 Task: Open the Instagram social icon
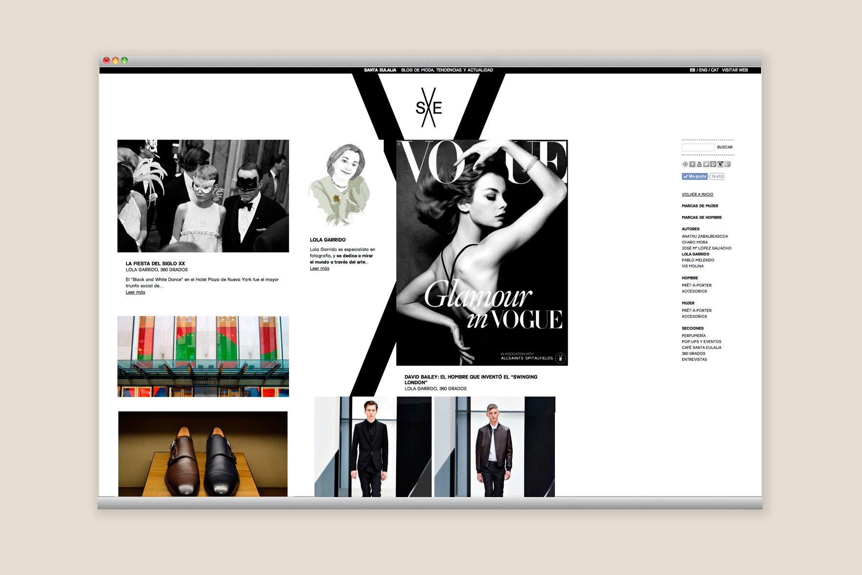point(720,164)
